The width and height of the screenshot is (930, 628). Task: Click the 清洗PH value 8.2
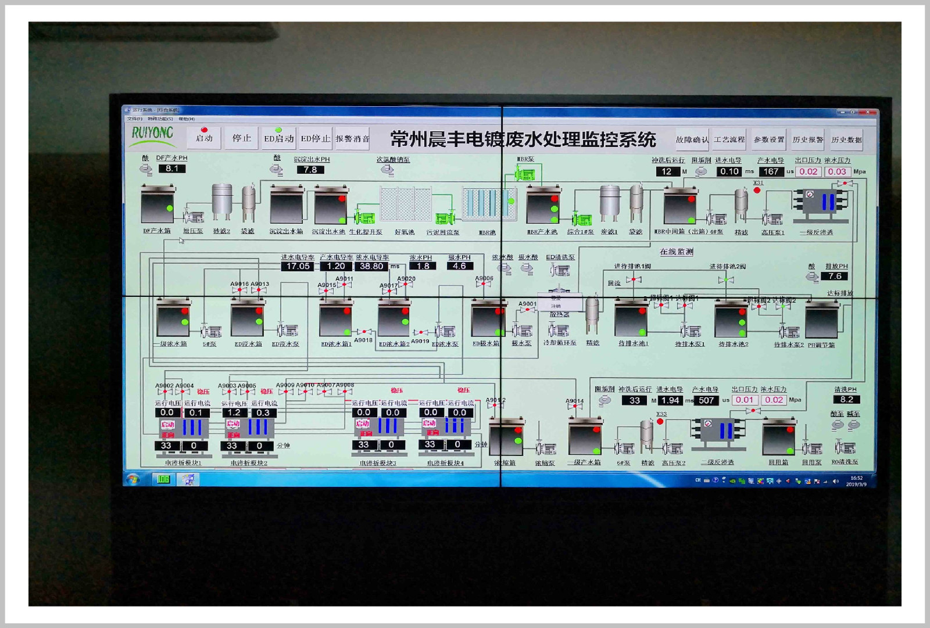point(847,399)
